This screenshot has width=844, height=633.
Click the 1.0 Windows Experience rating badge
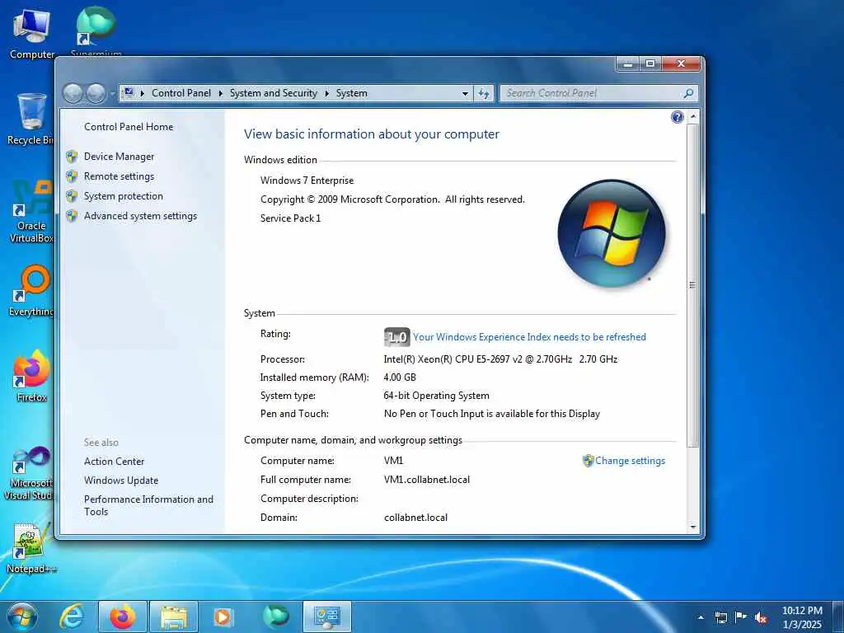click(396, 337)
